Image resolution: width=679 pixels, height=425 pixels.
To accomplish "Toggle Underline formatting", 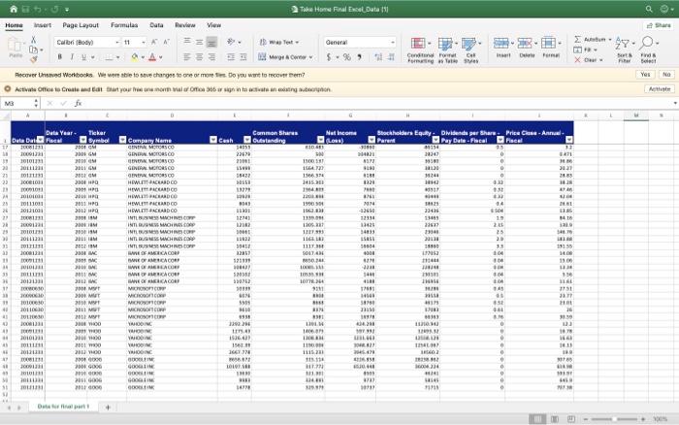I will pyautogui.click(x=83, y=56).
